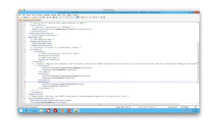Click the Cut toolbar icon
This screenshot has width=218, height=122.
tap(38, 17)
